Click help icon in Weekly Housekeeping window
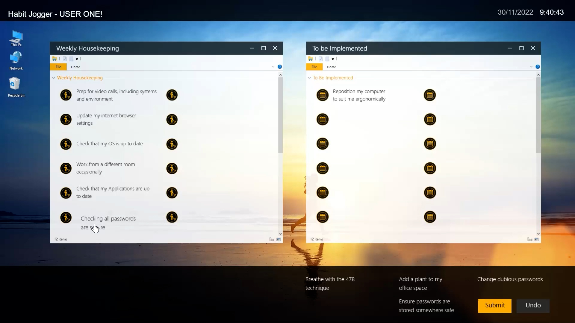 (x=280, y=67)
